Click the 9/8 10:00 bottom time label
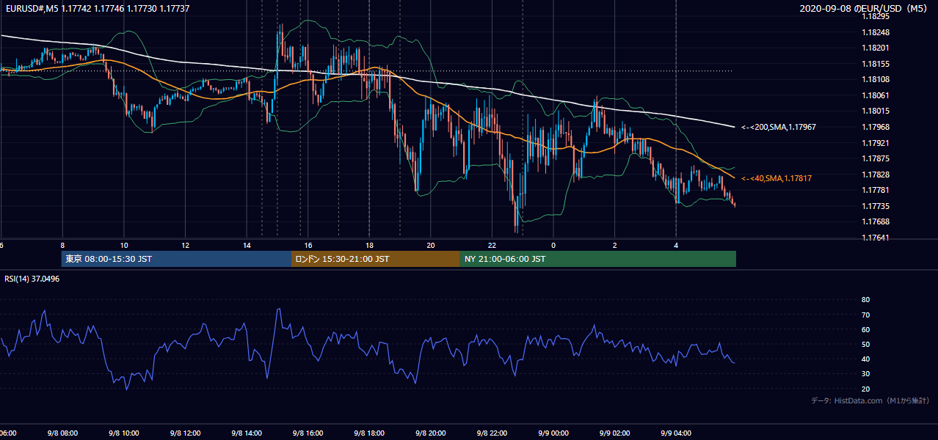The image size is (938, 440). coord(123,433)
